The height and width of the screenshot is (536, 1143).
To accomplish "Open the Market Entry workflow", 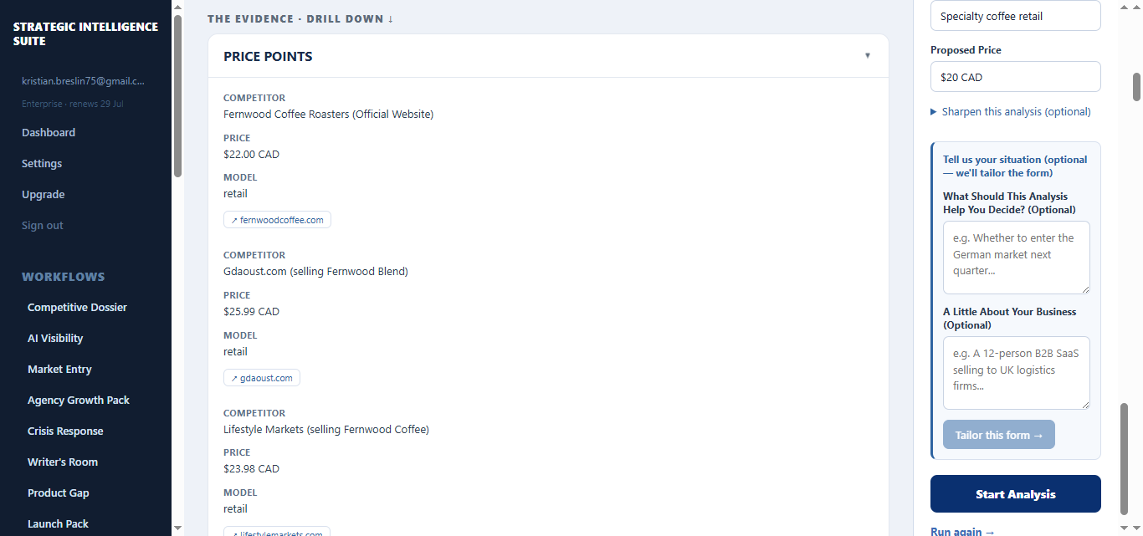I will [59, 369].
